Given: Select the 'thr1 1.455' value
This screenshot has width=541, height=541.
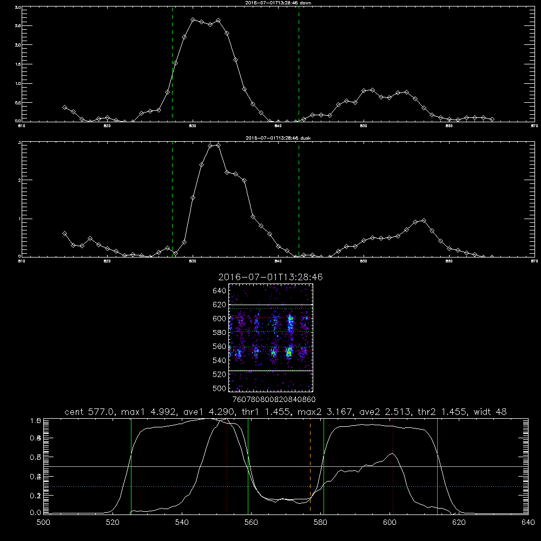Looking at the screenshot, I should coord(266,412).
